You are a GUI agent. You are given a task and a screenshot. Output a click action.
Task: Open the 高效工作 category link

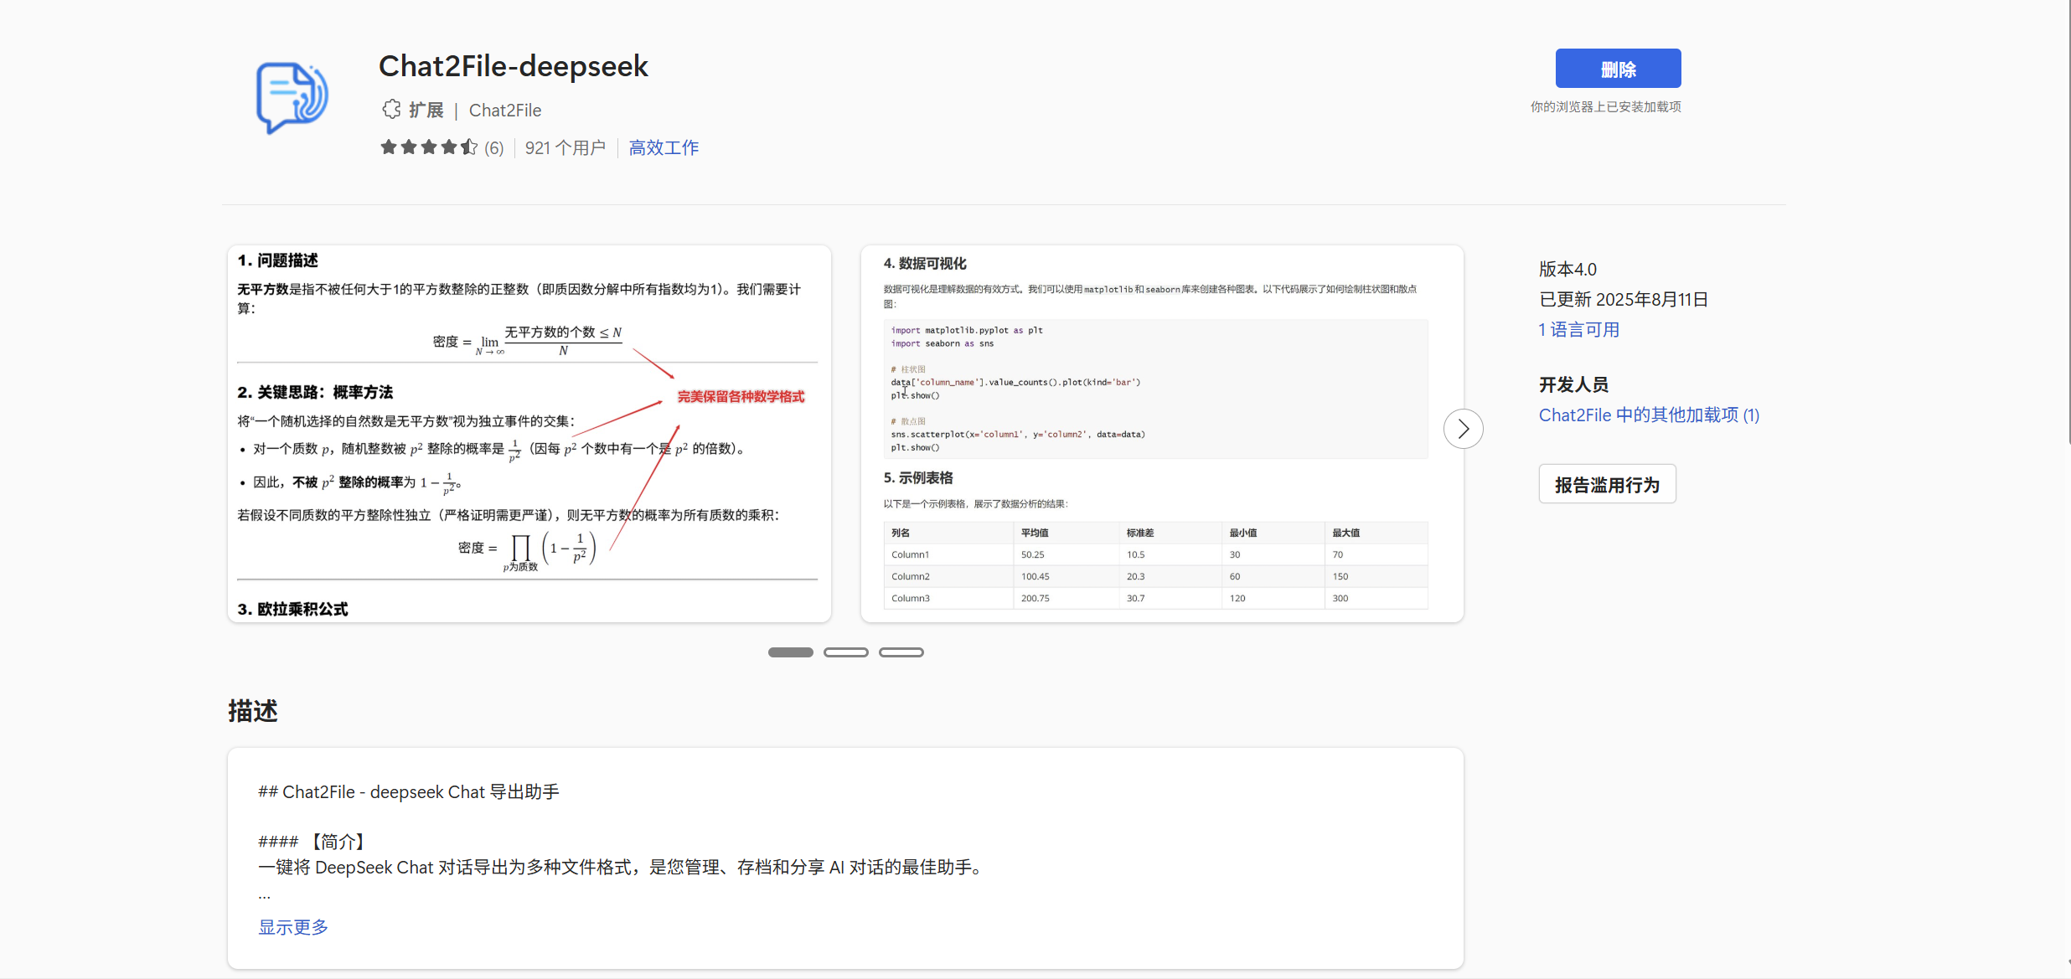coord(664,148)
